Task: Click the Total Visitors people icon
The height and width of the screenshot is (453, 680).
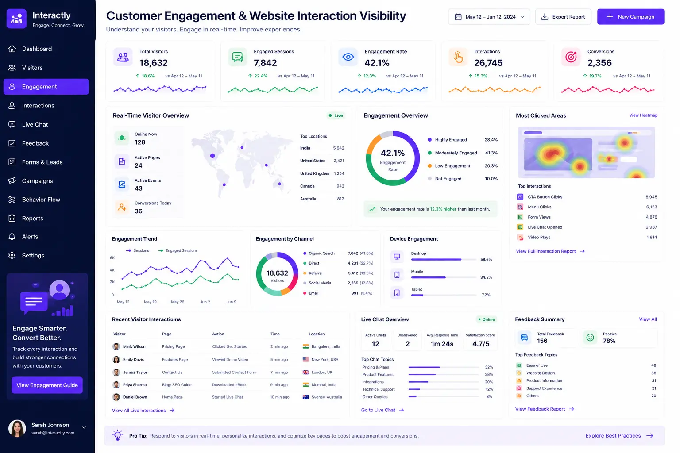Action: click(x=123, y=57)
